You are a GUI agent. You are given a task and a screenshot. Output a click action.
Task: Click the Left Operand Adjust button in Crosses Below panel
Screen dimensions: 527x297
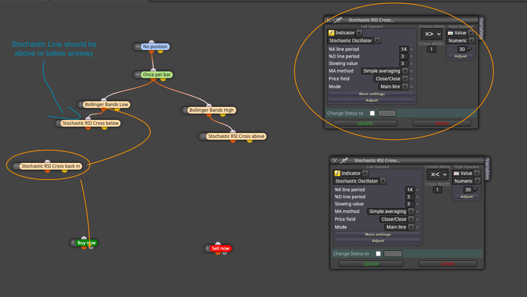(x=378, y=241)
